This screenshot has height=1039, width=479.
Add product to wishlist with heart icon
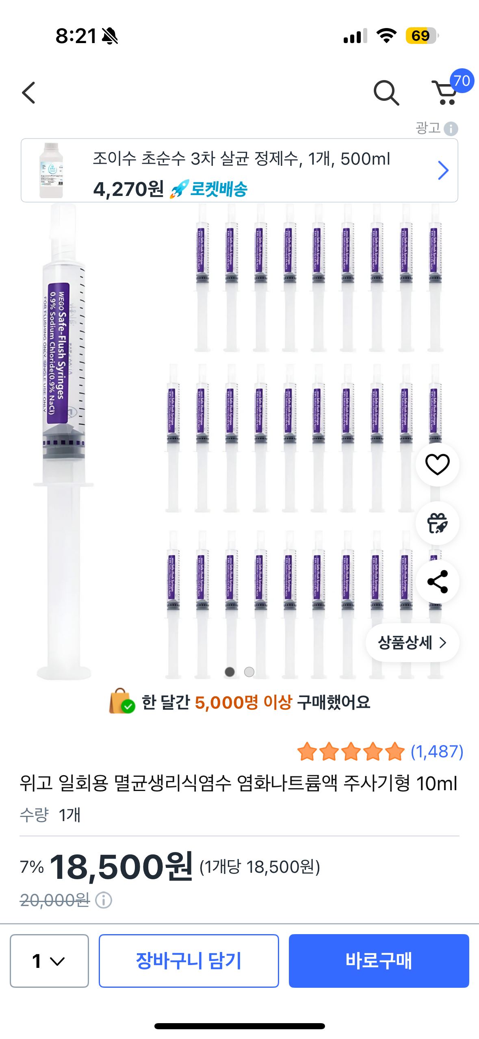point(437,464)
